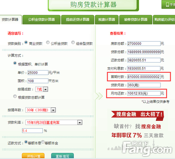This screenshot has width=175, height=159.
Task: Click the 面积 input field
Action: coord(38,81)
